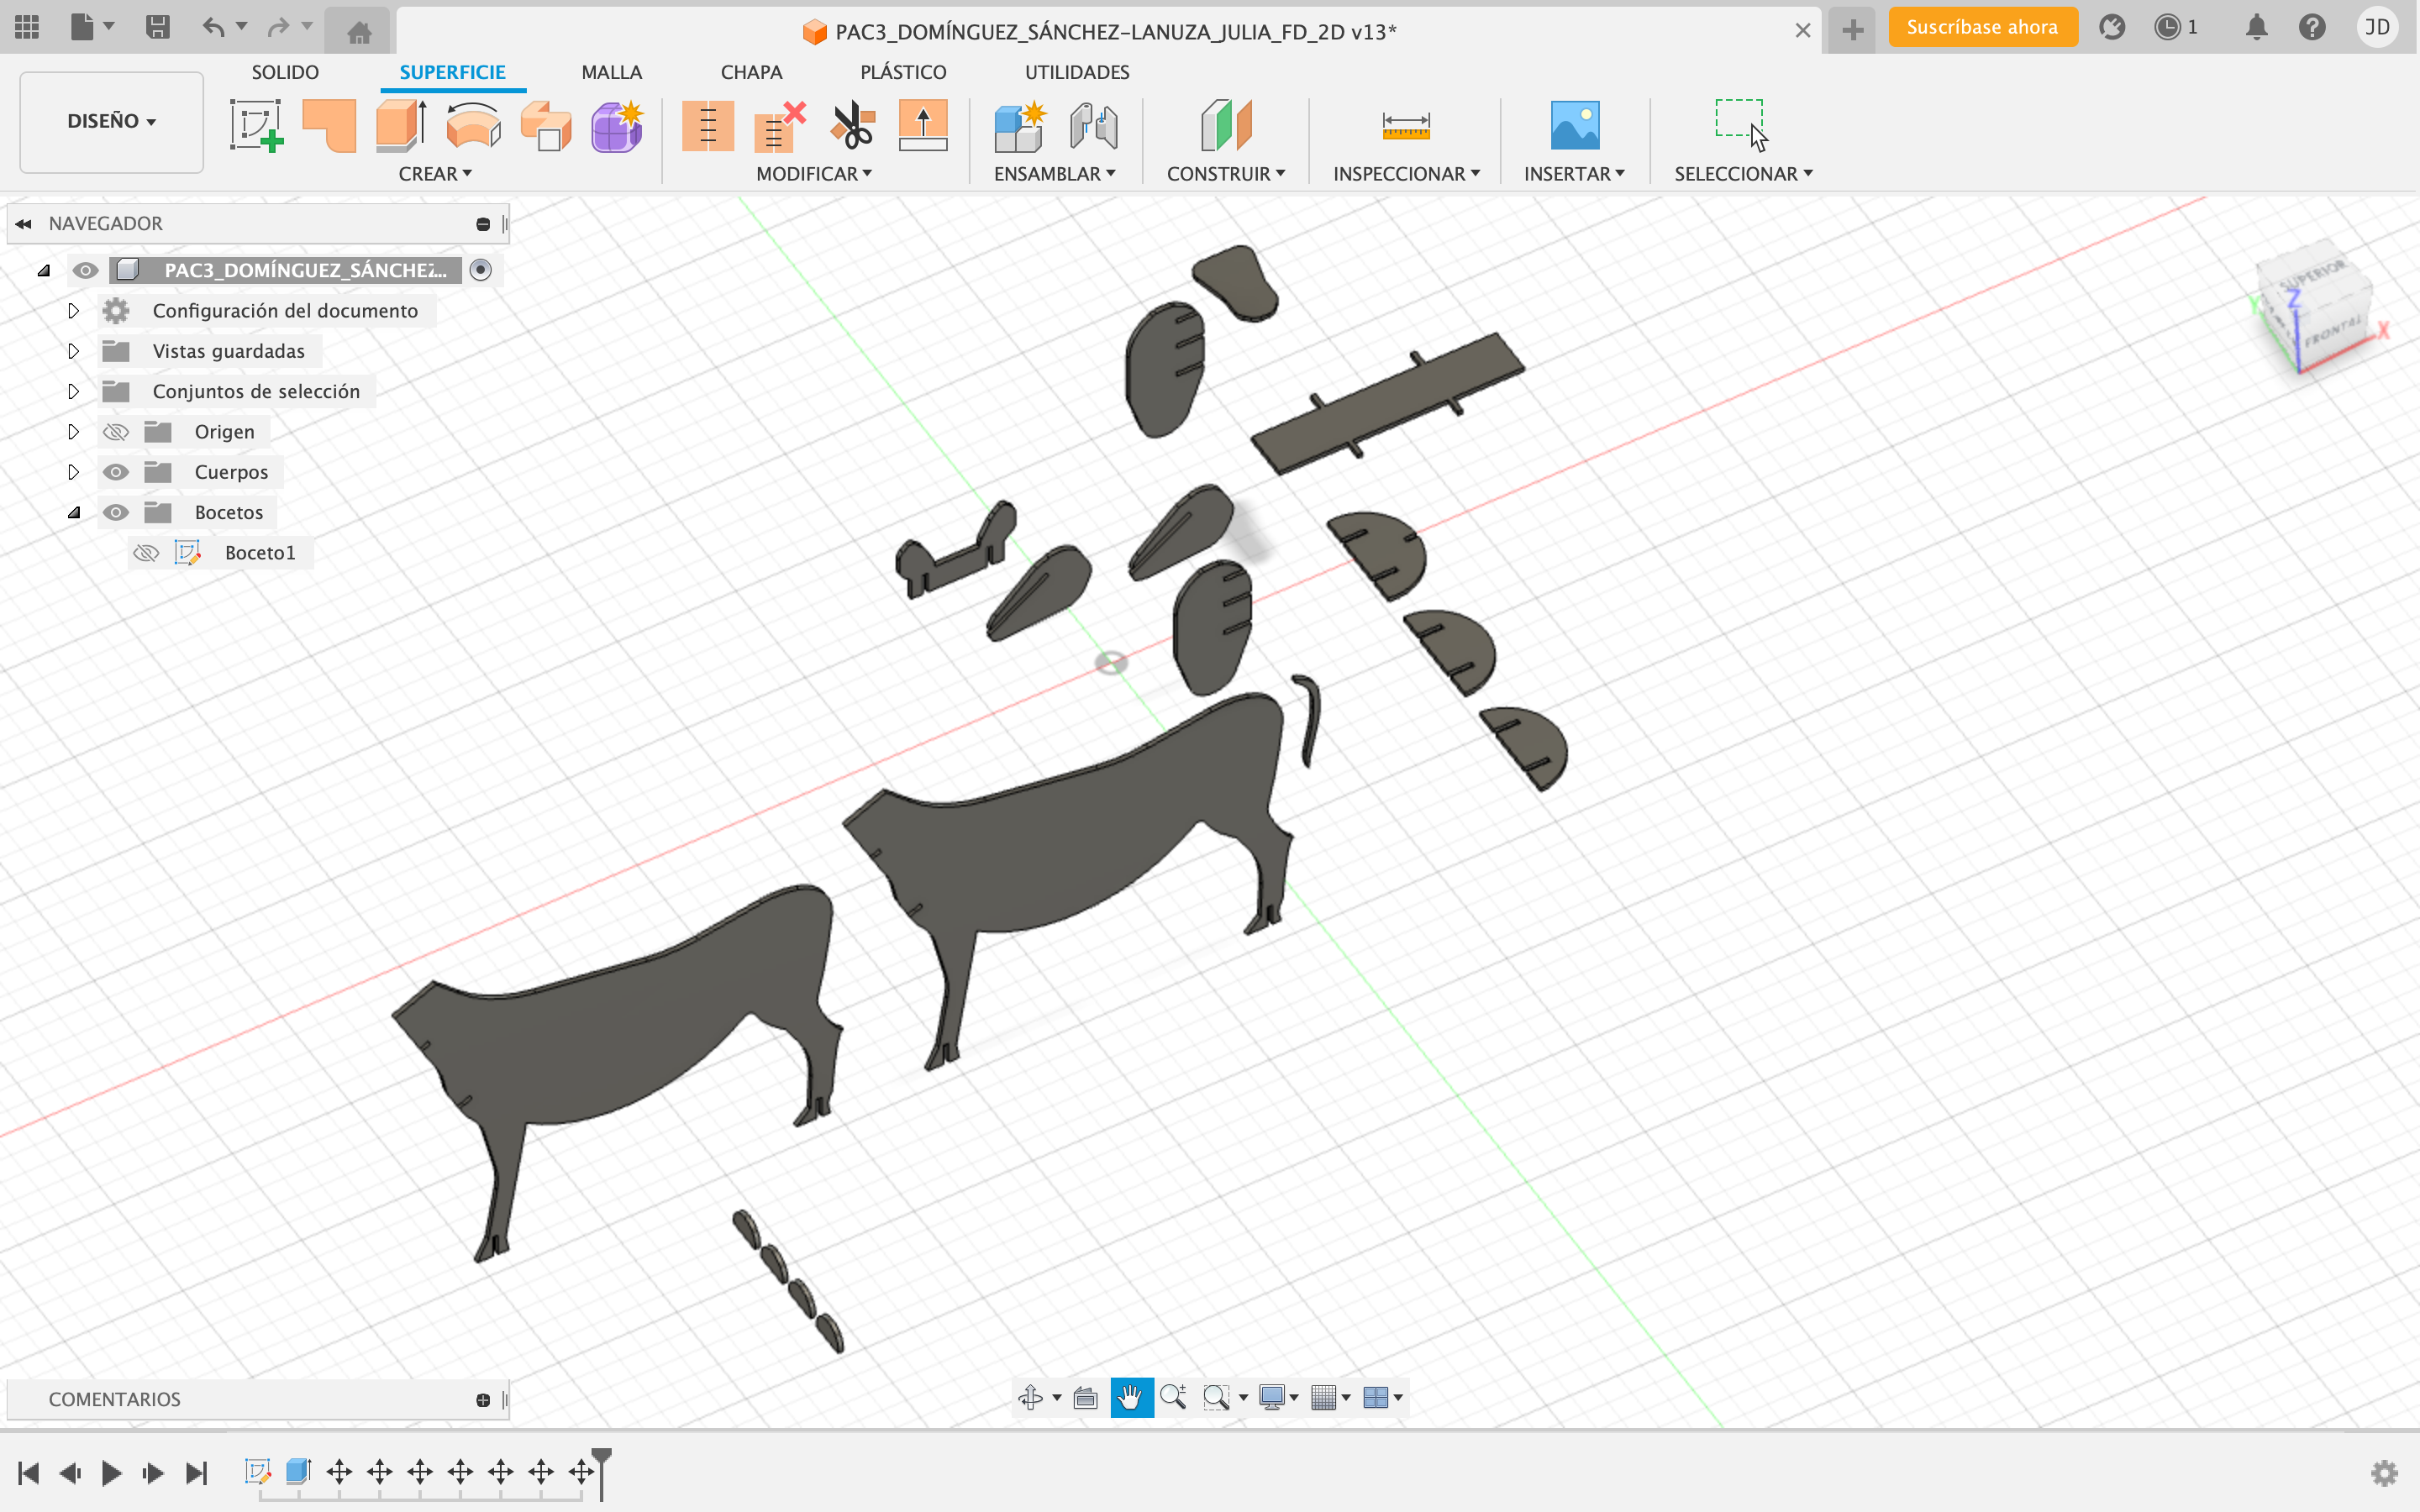Toggle visibility of the Origen folder
The image size is (2420, 1512).
[x=116, y=432]
